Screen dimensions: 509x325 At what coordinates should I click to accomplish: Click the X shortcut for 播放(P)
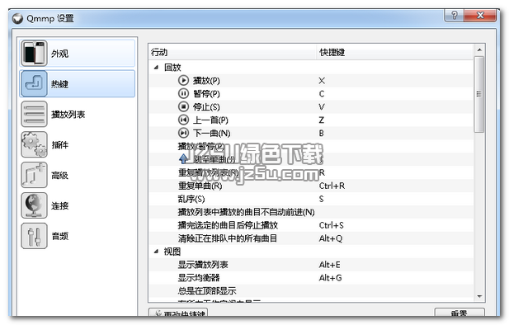[322, 81]
